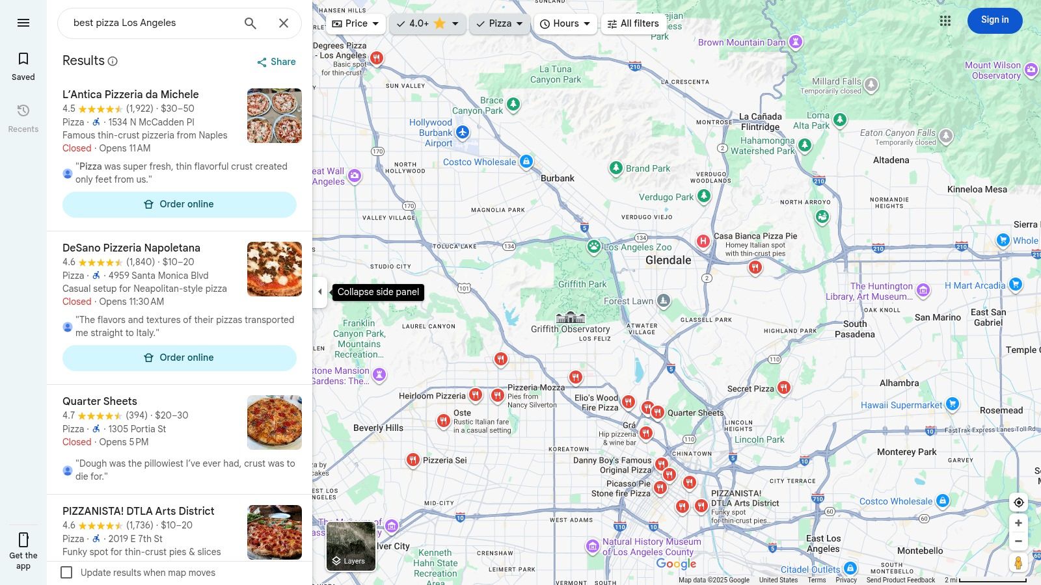Select Secret Pizza restaurant map pin
The height and width of the screenshot is (585, 1041).
[x=784, y=388]
